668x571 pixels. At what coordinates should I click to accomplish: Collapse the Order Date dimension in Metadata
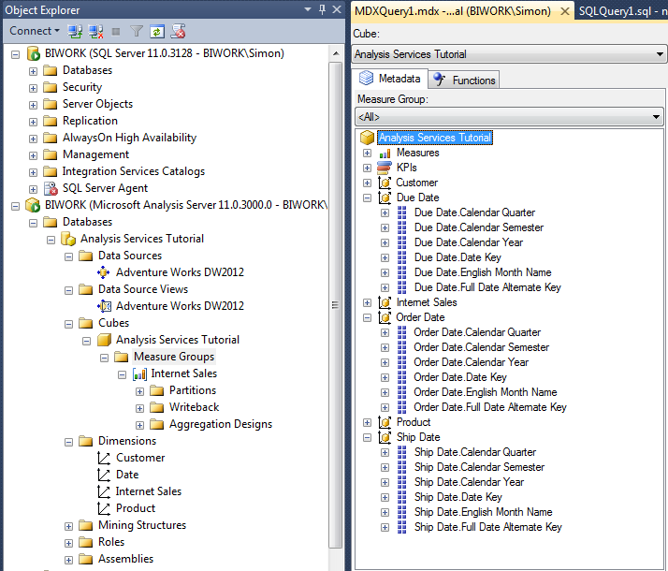368,317
